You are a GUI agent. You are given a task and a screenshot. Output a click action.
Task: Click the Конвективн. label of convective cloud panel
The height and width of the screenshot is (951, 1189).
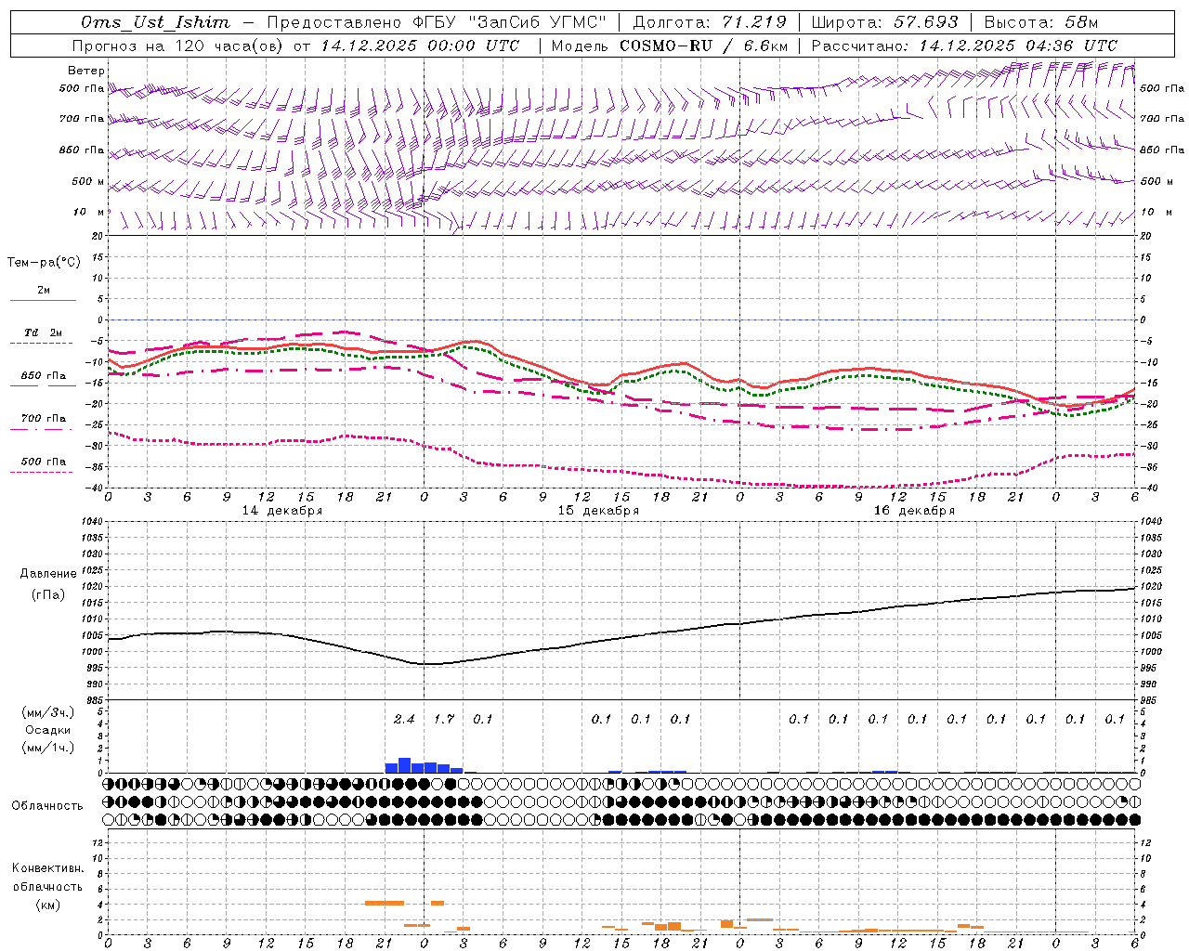tap(47, 868)
